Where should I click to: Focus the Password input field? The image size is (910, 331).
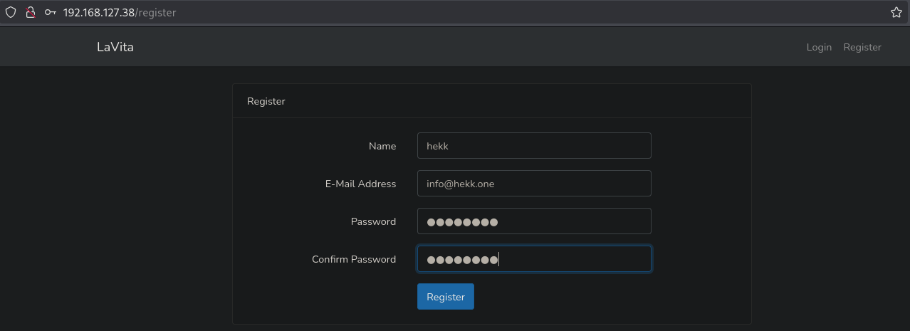click(x=534, y=221)
